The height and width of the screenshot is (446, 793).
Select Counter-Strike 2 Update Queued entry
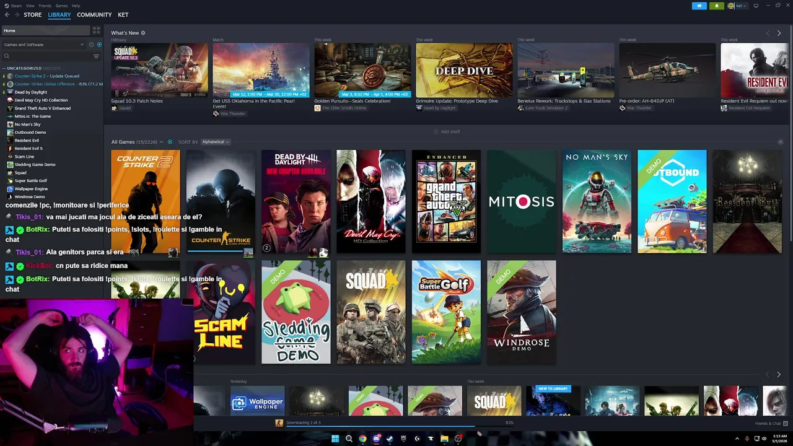[47, 76]
